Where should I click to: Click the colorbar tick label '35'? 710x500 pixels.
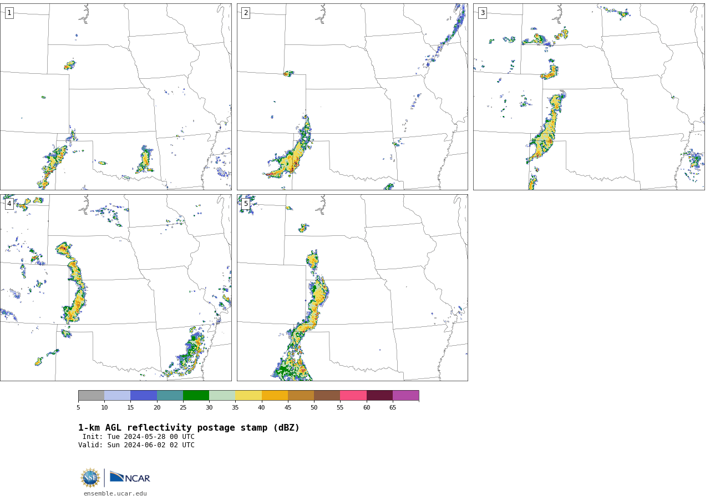(235, 408)
